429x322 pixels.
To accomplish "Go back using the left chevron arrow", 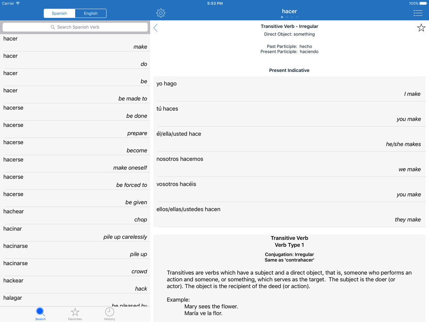I will coord(156,28).
